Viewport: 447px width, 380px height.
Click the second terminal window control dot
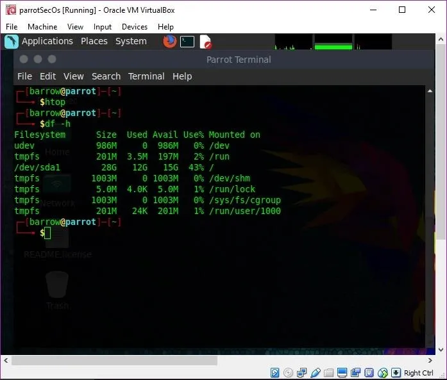tap(38, 59)
